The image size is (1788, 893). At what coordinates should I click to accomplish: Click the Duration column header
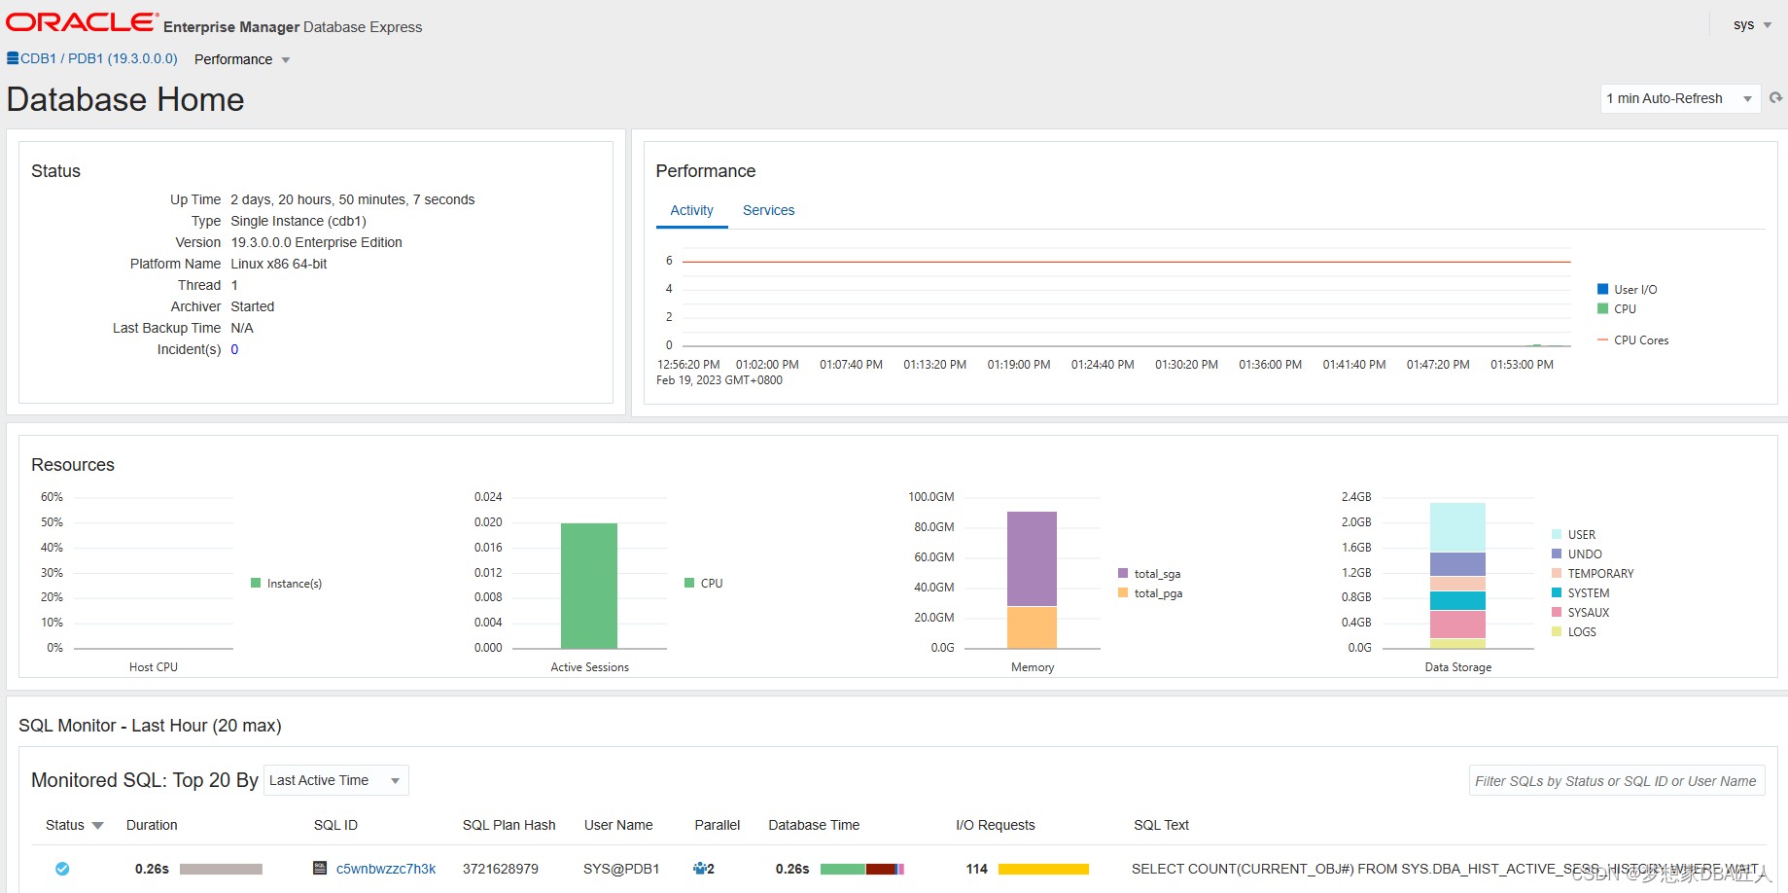(152, 825)
